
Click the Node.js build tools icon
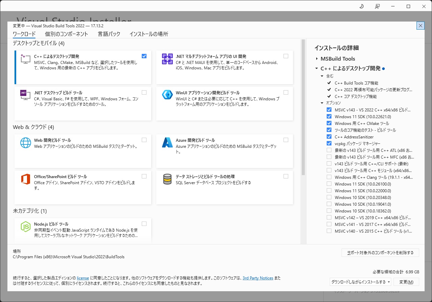[x=25, y=227]
